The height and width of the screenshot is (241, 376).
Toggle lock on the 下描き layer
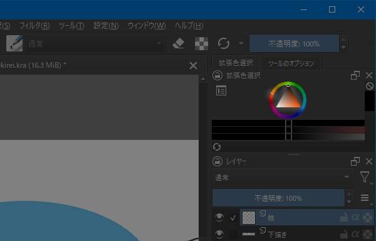[x=344, y=234]
